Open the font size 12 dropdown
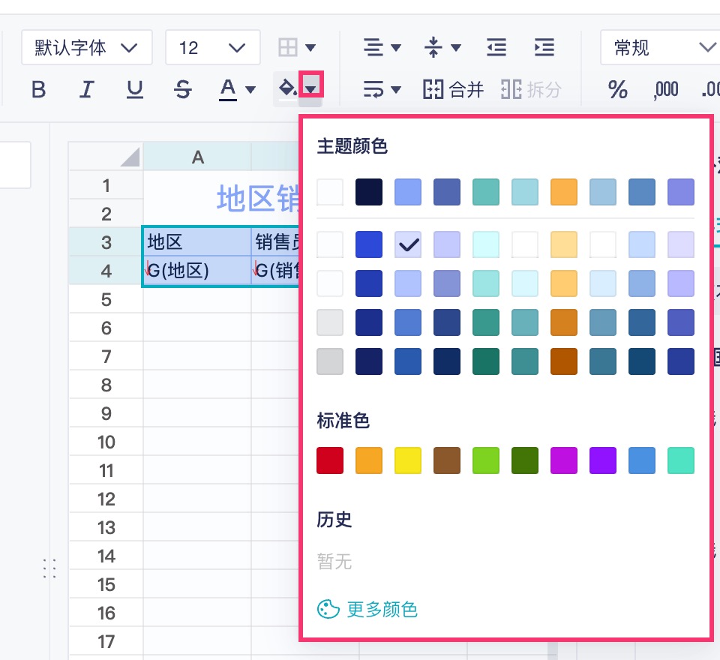 [213, 47]
